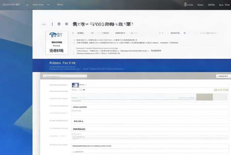Viewport: 231px width, 155px height.
Task: Click the heading in the blue banner
Action: tap(62, 63)
